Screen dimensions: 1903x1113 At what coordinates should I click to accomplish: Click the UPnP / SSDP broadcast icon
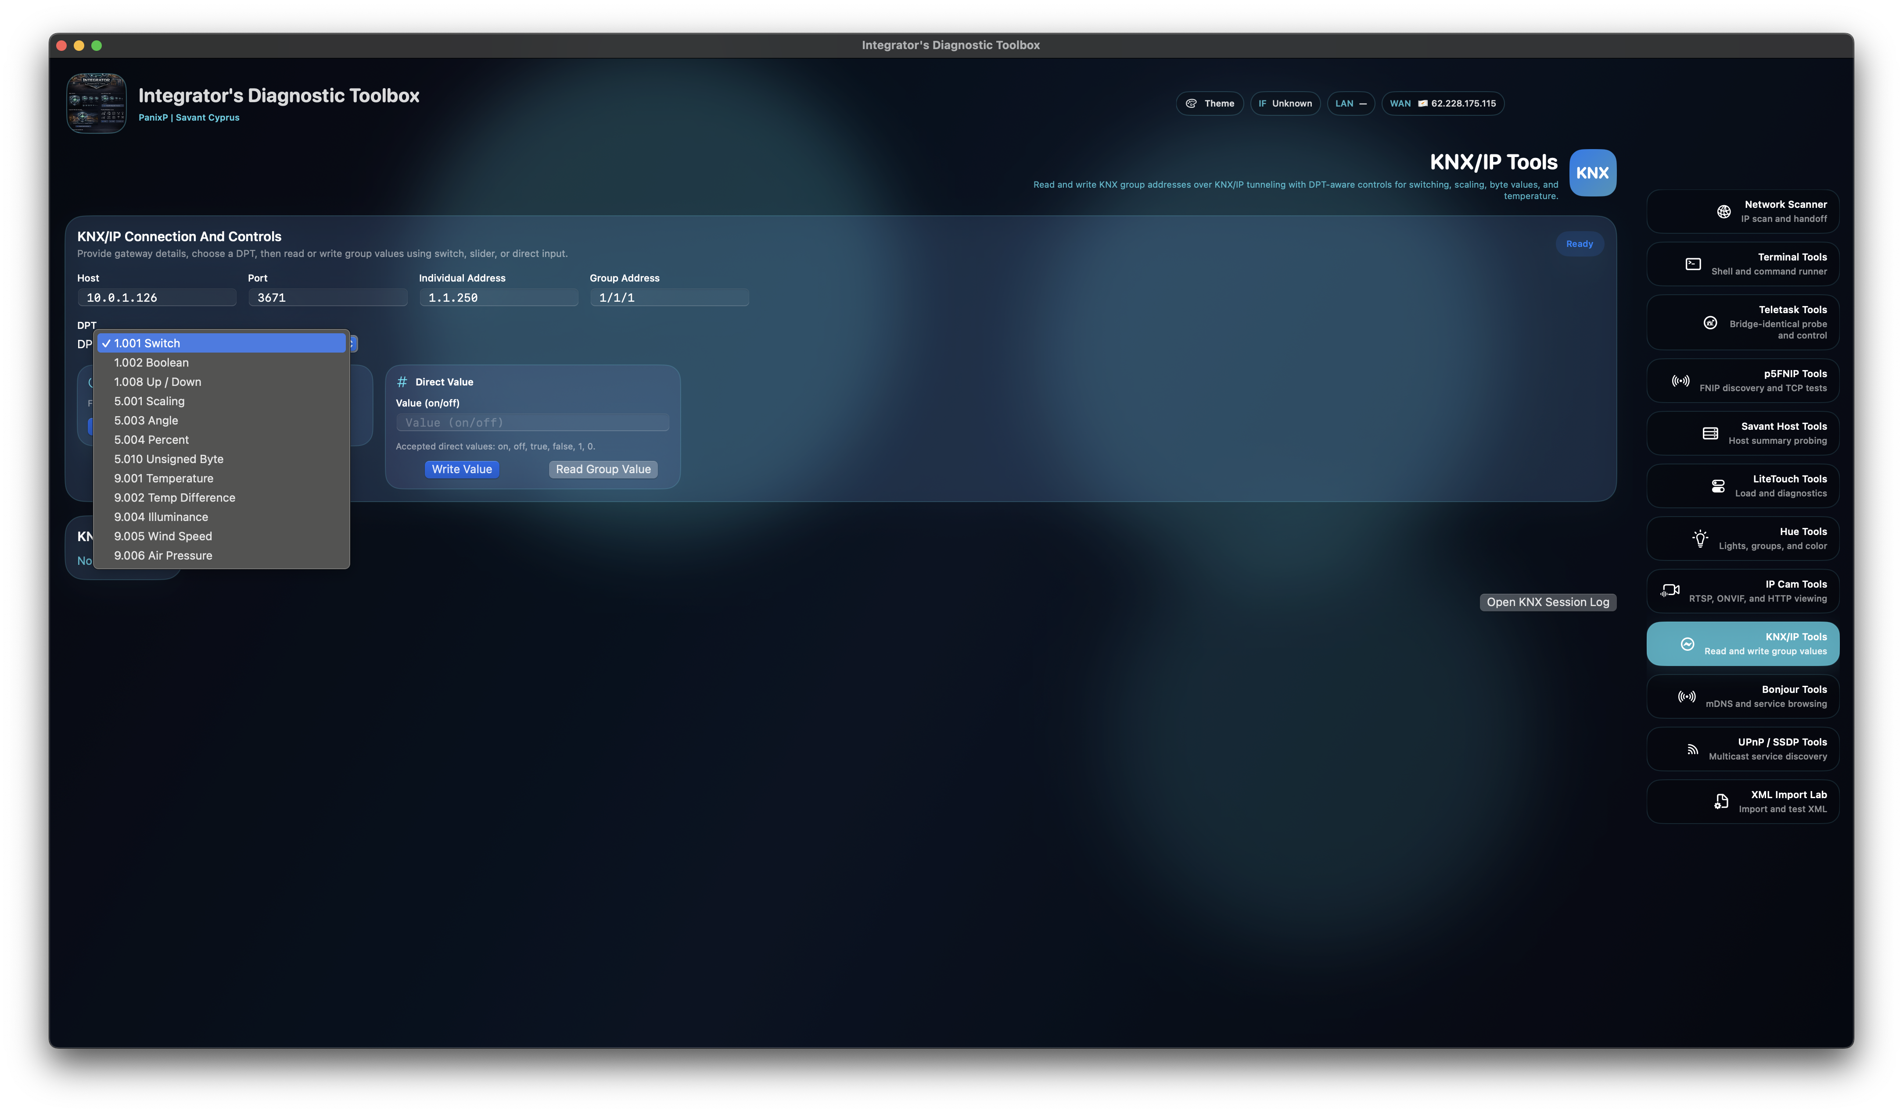point(1692,749)
